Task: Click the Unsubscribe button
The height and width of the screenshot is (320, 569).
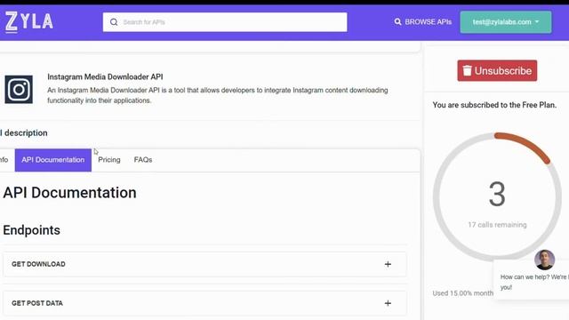Action: 497,70
